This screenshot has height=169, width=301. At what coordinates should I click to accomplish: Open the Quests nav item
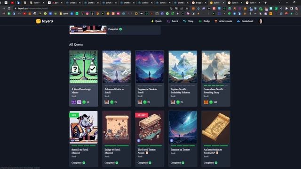coord(157,21)
